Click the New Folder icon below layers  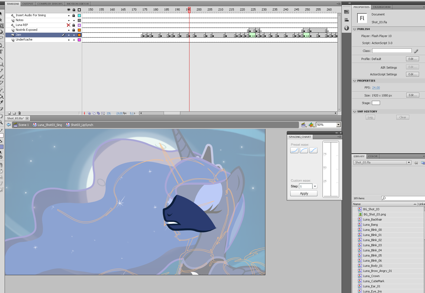[14, 113]
